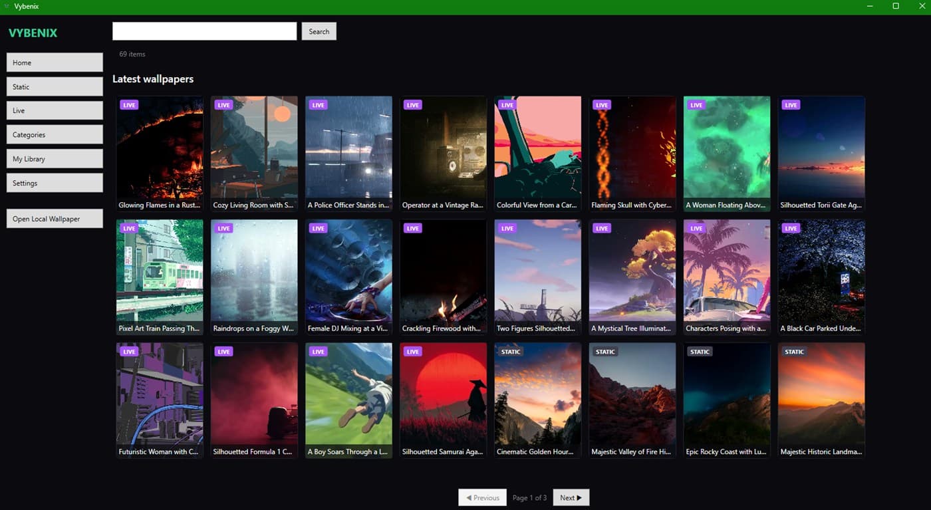931x510 pixels.
Task: Go to Next page of wallpapers
Action: pyautogui.click(x=571, y=497)
